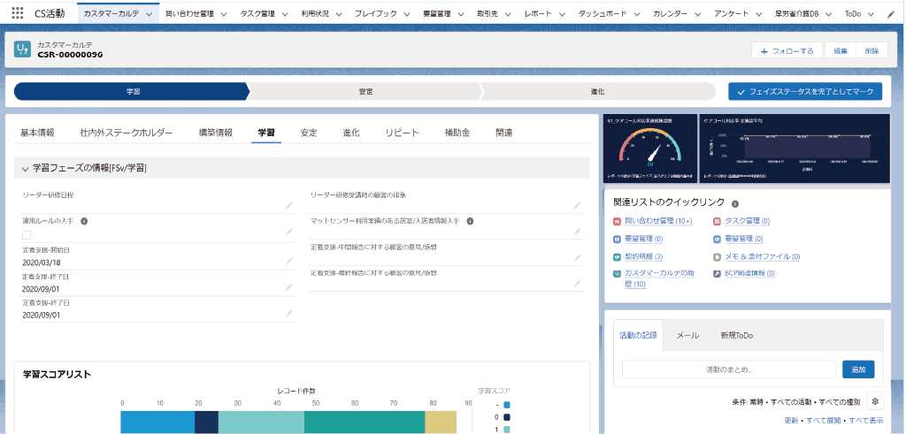Click the ケアコール line chart thumbnail
The width and height of the screenshot is (906, 434).
pyautogui.click(x=795, y=148)
